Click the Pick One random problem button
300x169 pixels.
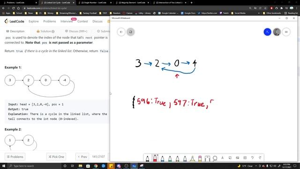click(x=56, y=157)
